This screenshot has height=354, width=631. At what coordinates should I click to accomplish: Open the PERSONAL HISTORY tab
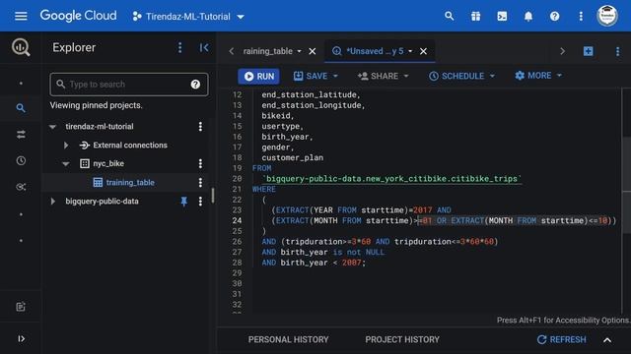[288, 339]
